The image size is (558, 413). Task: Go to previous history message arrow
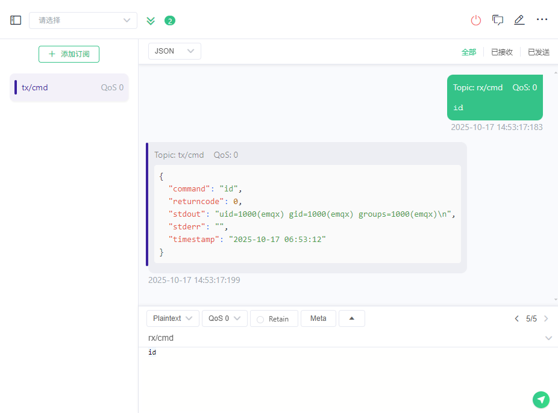516,318
